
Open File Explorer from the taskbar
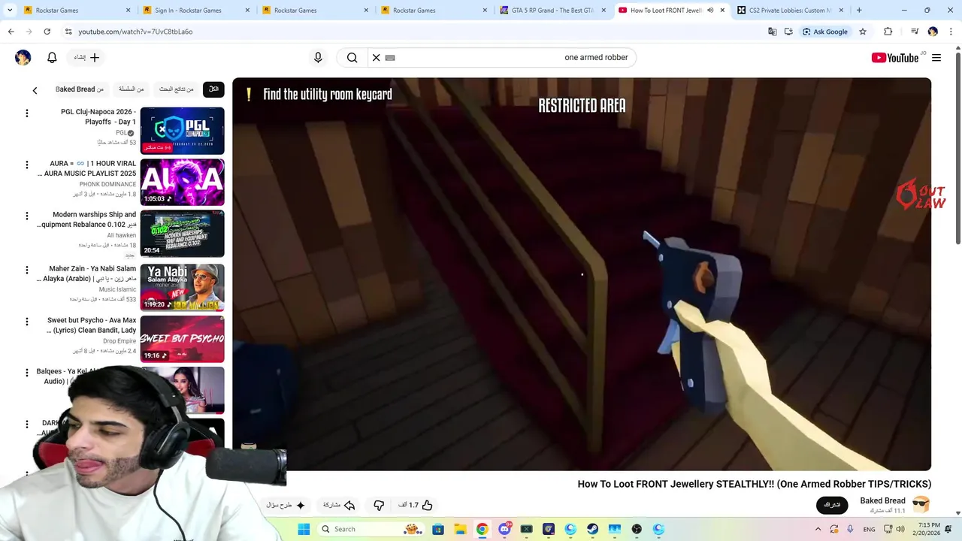coord(460,529)
